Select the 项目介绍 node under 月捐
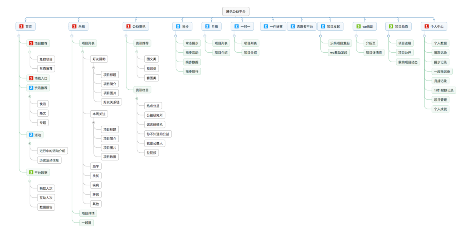The image size is (474, 237). click(221, 53)
